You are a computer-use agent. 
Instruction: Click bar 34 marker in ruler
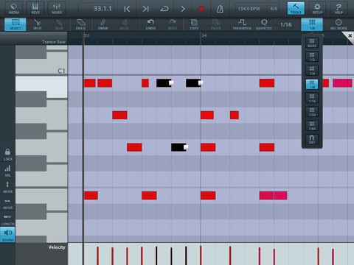click(204, 35)
